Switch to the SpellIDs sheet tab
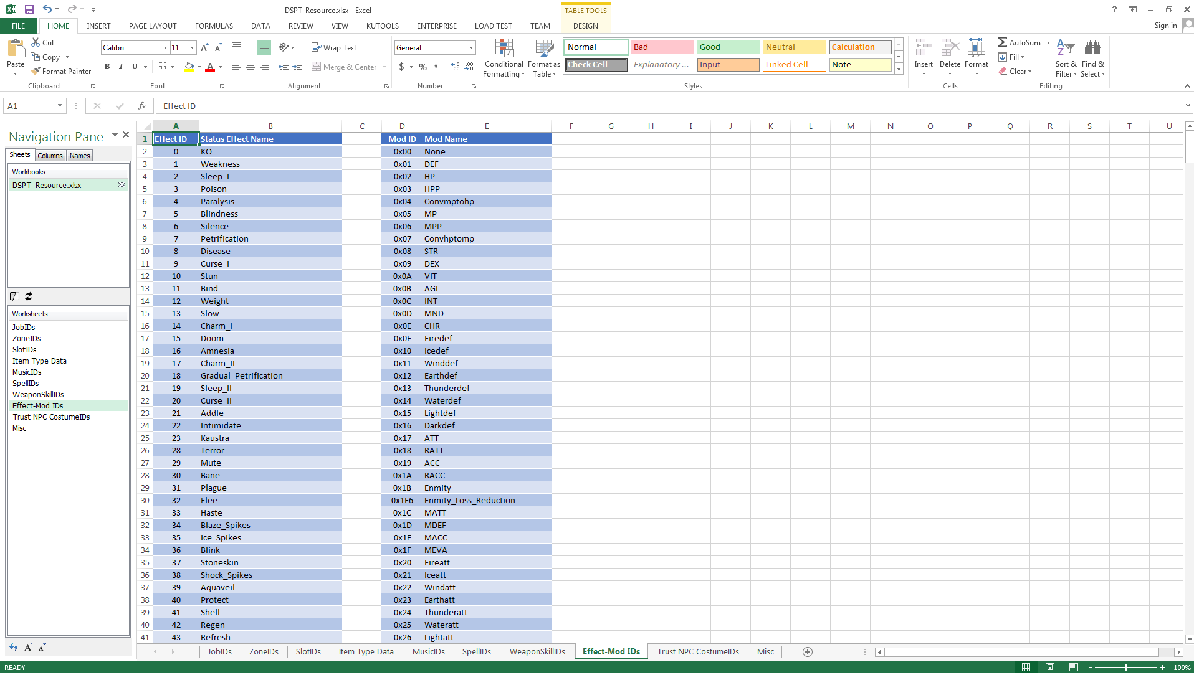Screen dimensions: 1194x675 click(476, 652)
